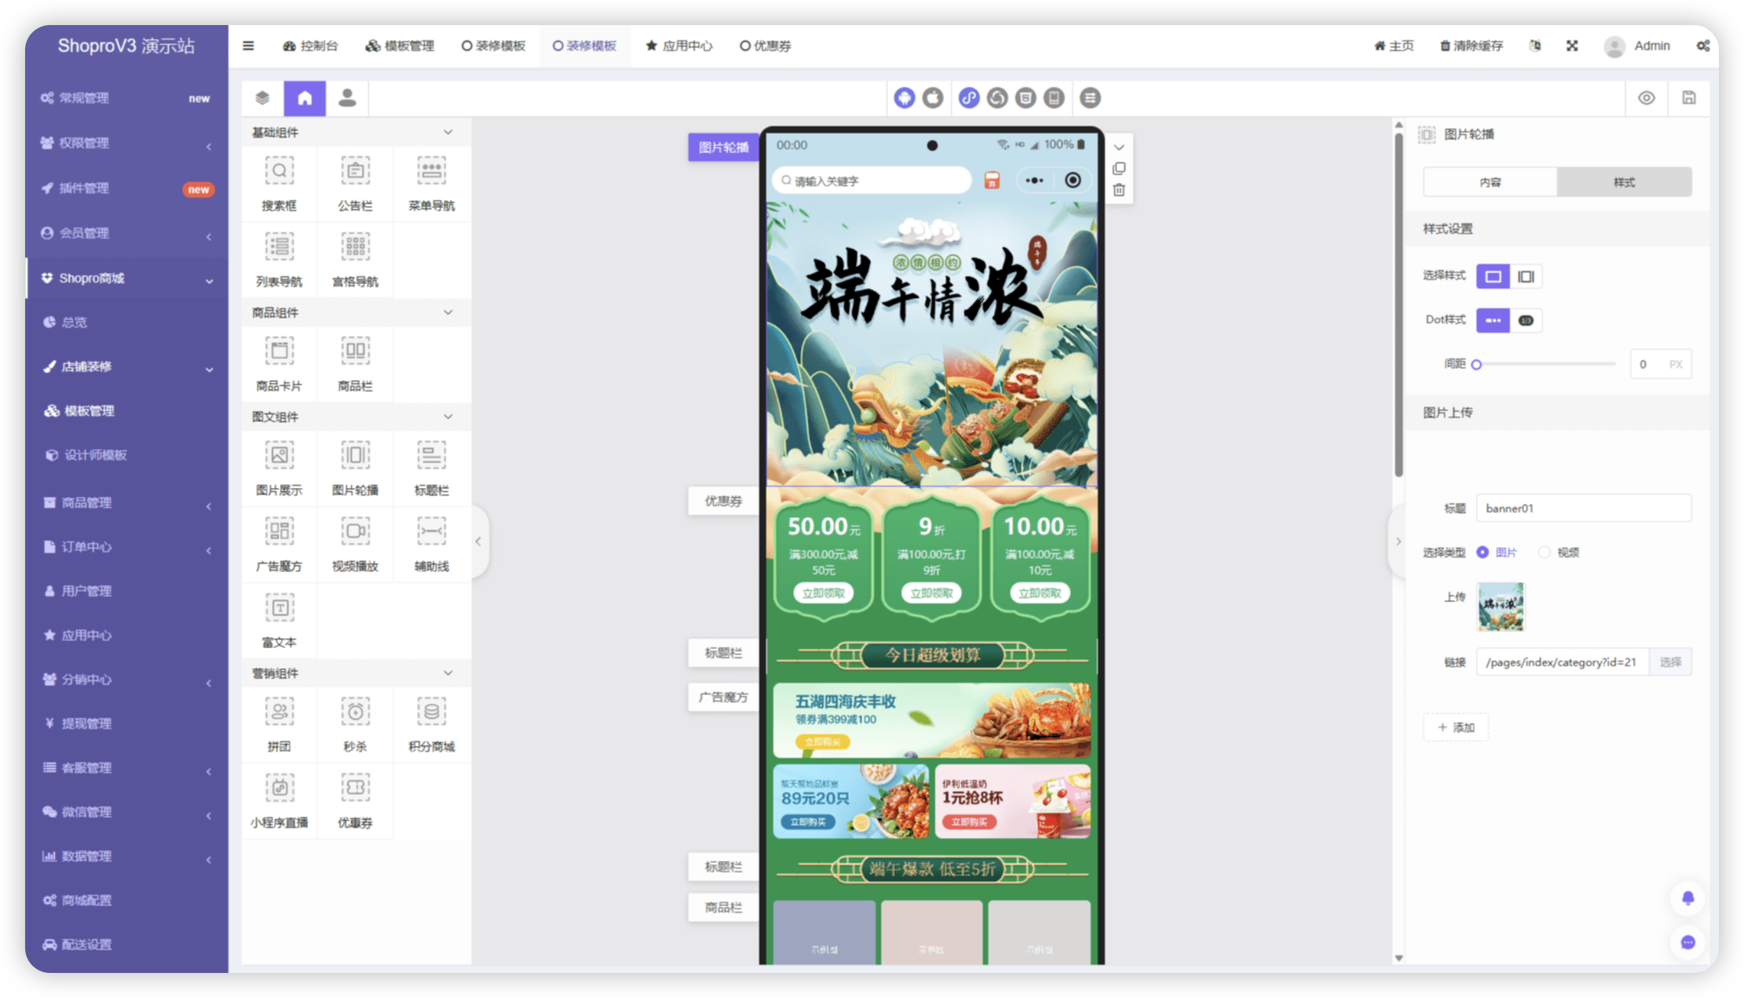Click the save icon at top right
Viewport: 1744px width, 998px height.
(x=1688, y=98)
